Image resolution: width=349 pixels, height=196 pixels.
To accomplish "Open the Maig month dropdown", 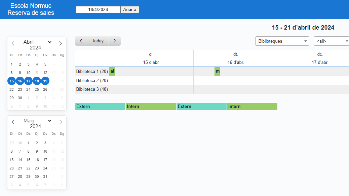I will pyautogui.click(x=49, y=121).
